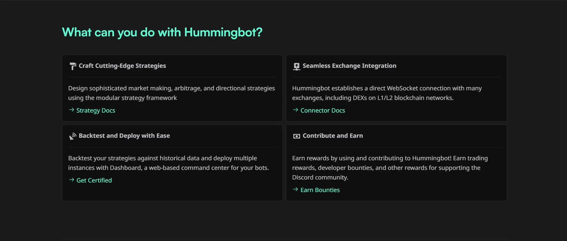The height and width of the screenshot is (241, 567).
Task: Open the Strategy Docs link
Action: (96, 110)
